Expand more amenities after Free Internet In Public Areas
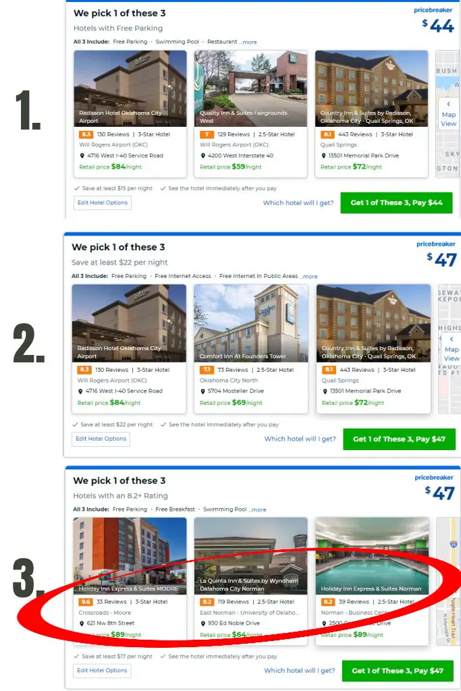This screenshot has width=461, height=691. (310, 276)
